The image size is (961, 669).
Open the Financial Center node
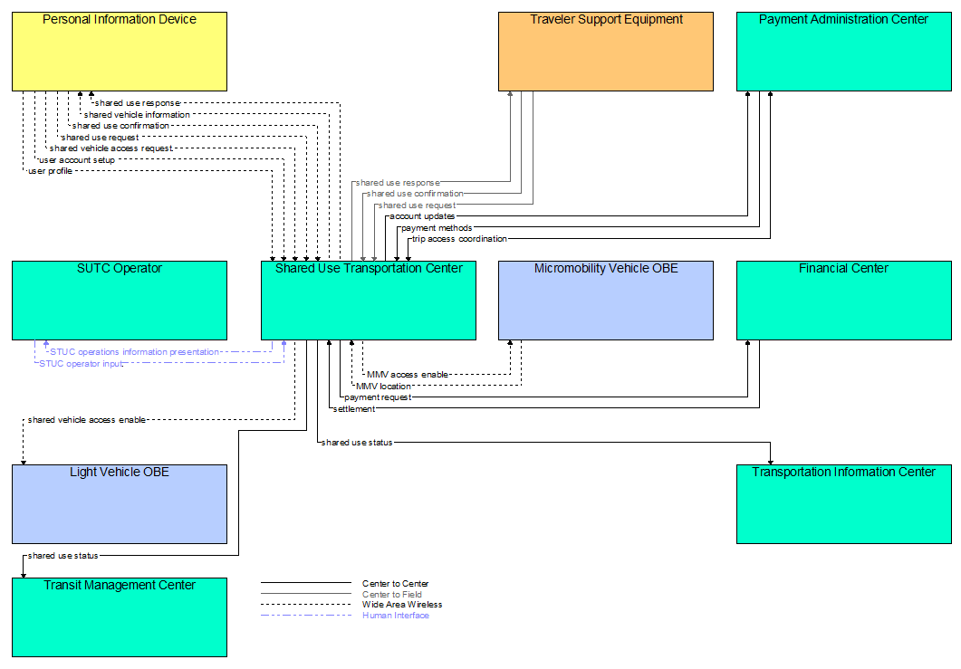point(843,301)
